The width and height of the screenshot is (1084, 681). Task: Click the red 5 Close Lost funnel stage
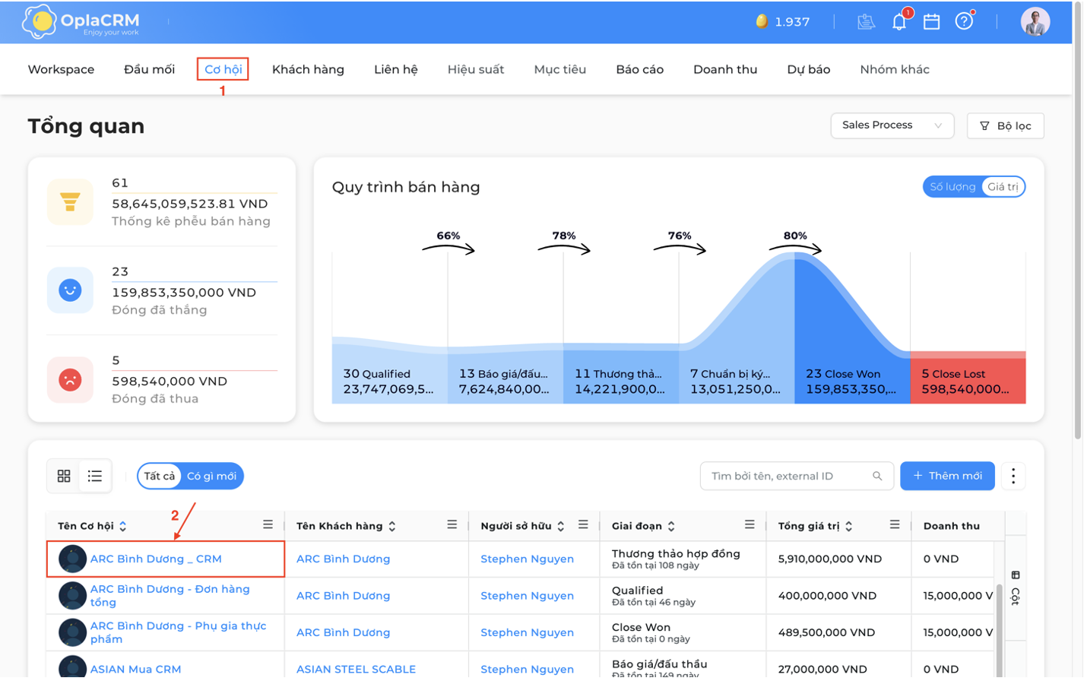[x=968, y=378]
